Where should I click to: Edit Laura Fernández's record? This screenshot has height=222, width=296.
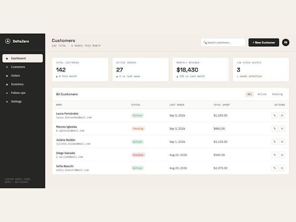pos(275,115)
